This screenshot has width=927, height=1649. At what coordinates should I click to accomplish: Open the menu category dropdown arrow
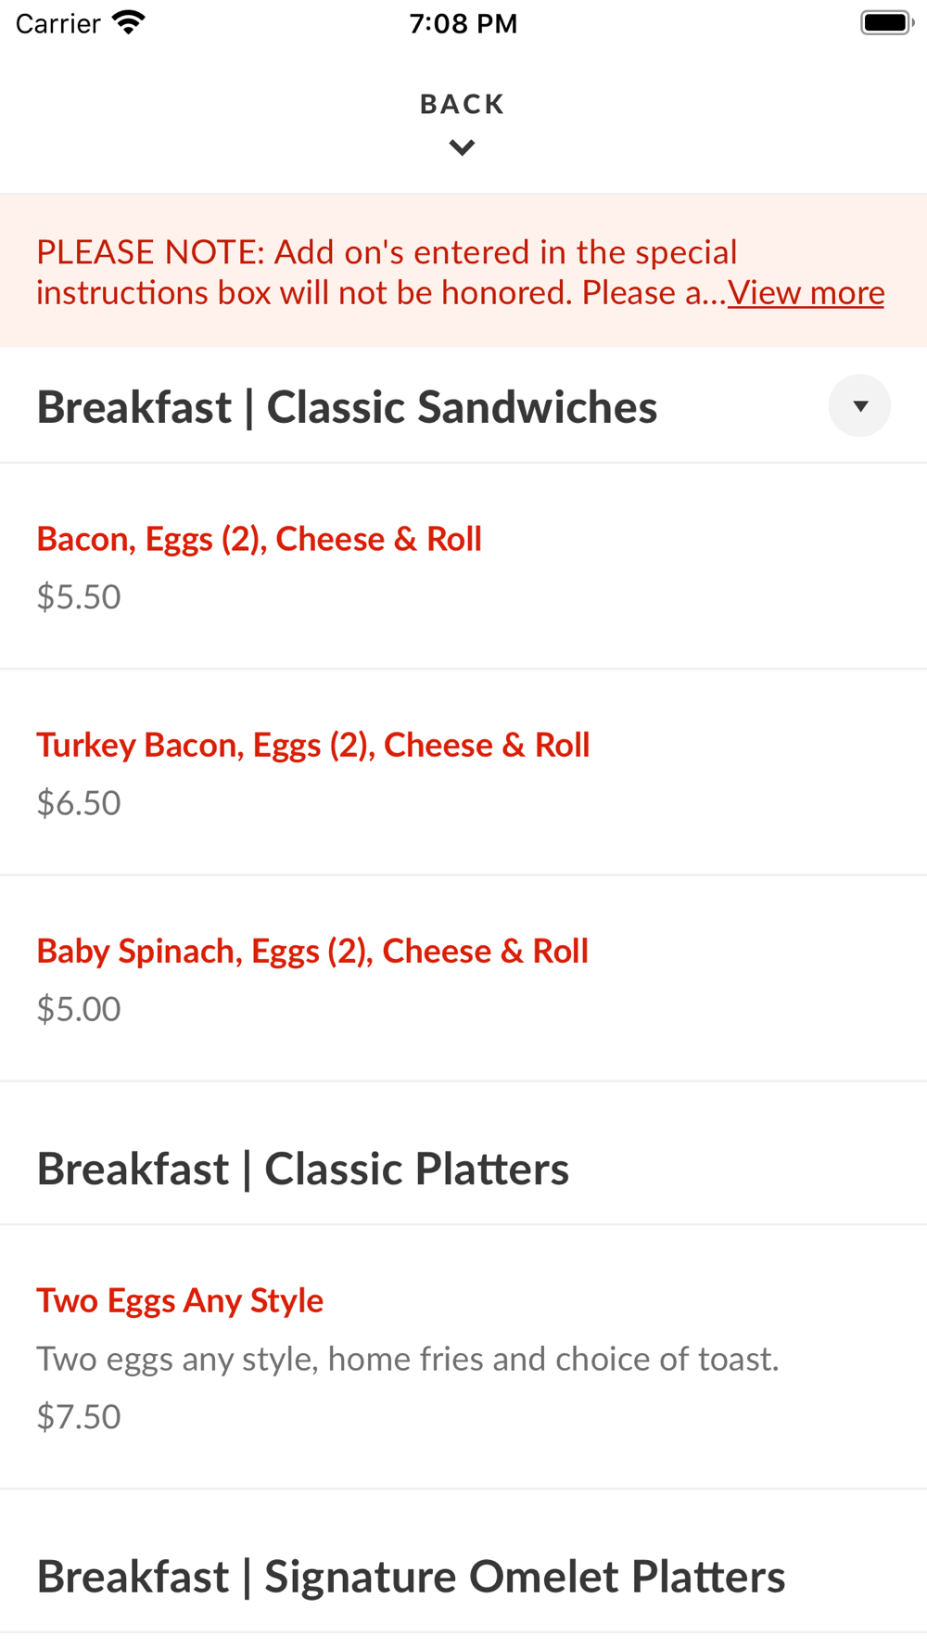point(859,406)
